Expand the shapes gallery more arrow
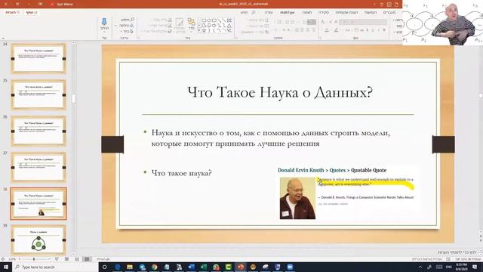483x272 pixels. [x=199, y=30]
